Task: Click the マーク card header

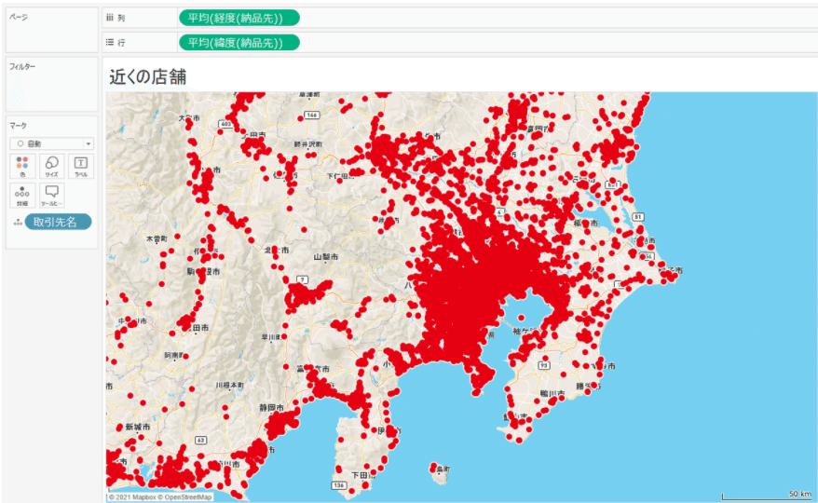Action: 19,125
